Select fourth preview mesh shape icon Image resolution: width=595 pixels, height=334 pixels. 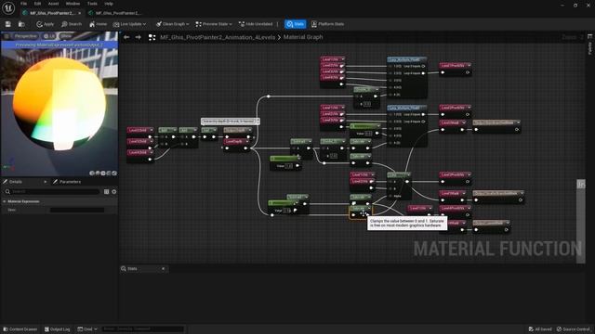[109, 173]
